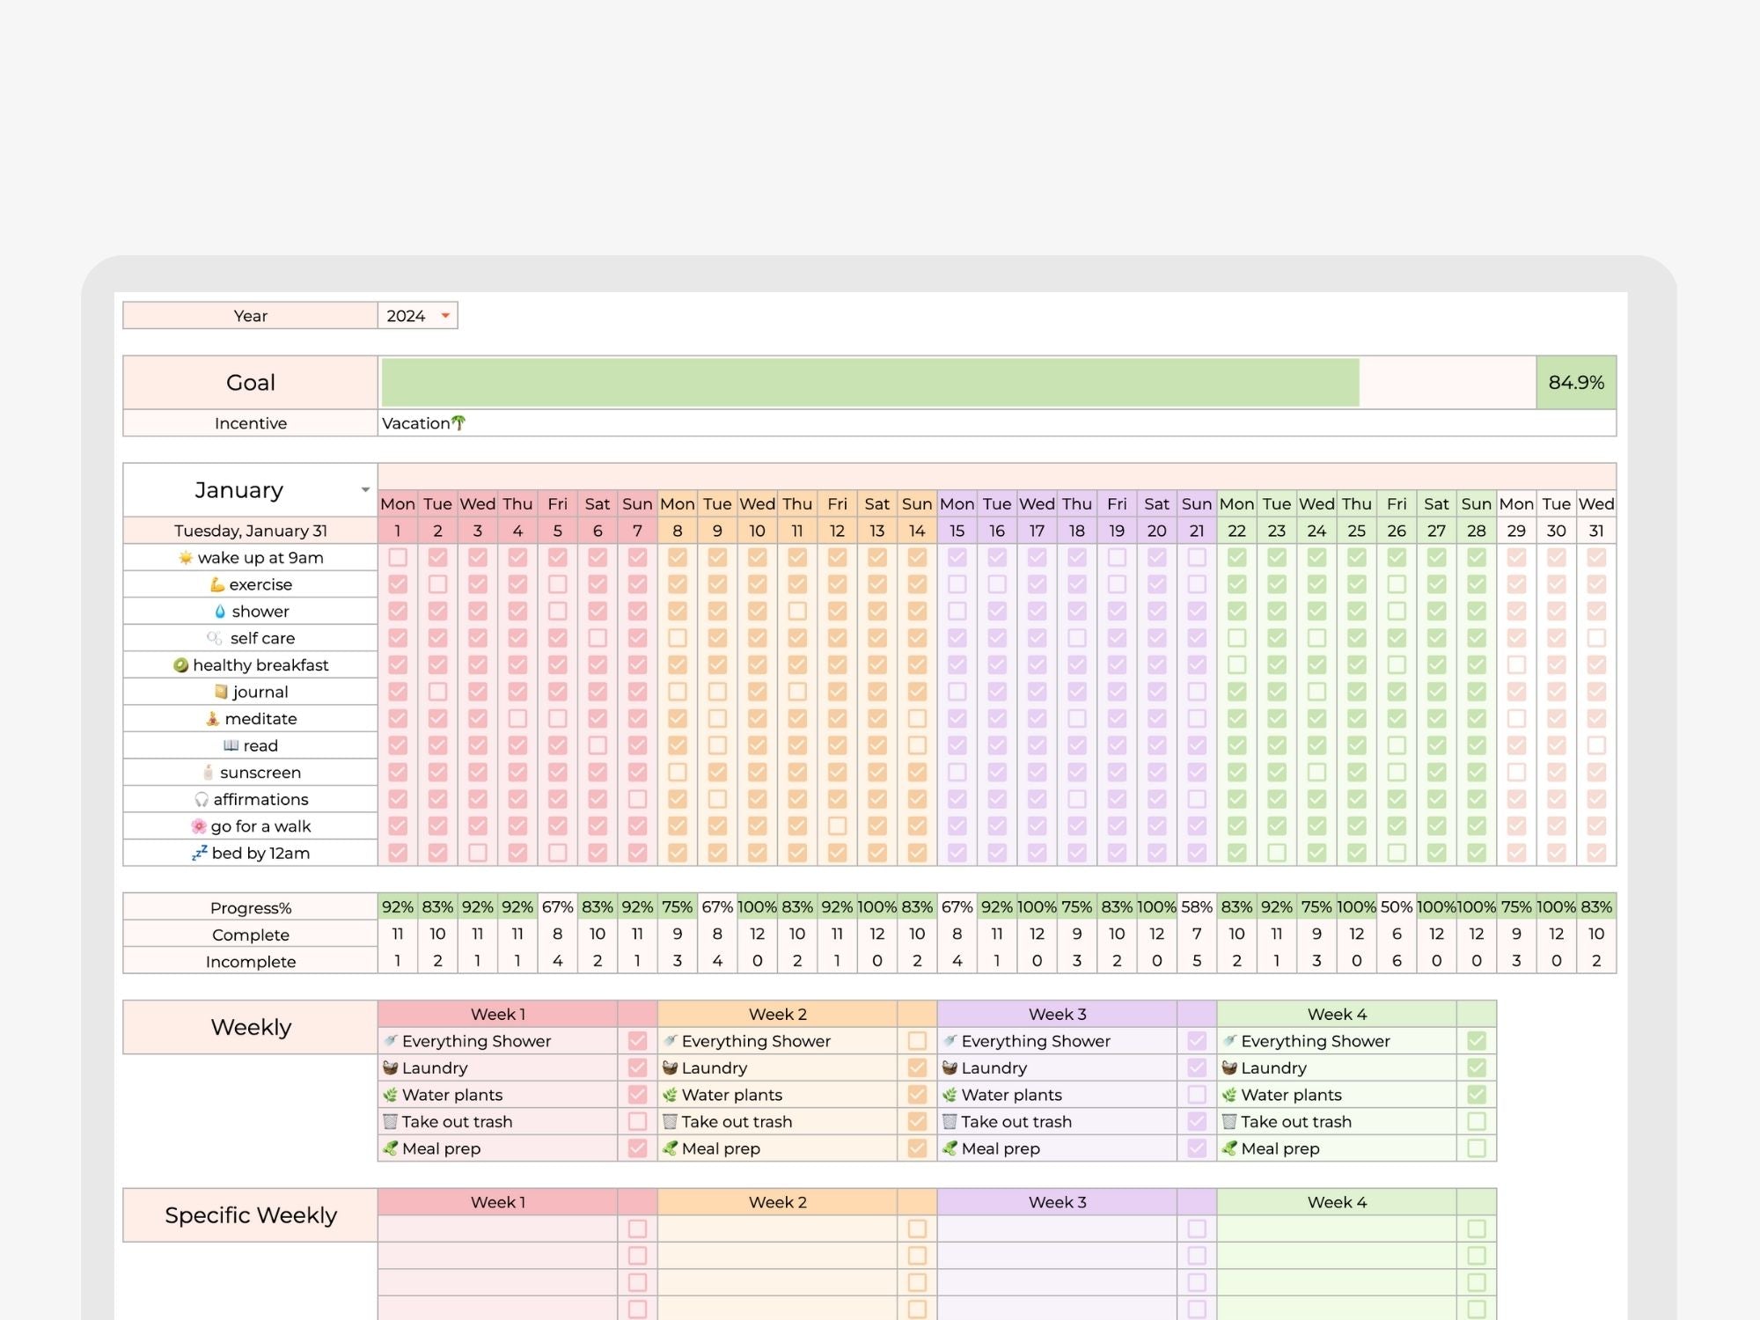Image resolution: width=1760 pixels, height=1320 pixels.
Task: Click the sun icon beside wake up at 9am
Action: pyautogui.click(x=185, y=558)
